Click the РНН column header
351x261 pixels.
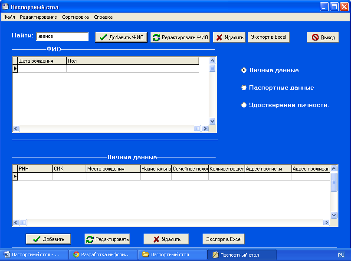(x=35, y=169)
